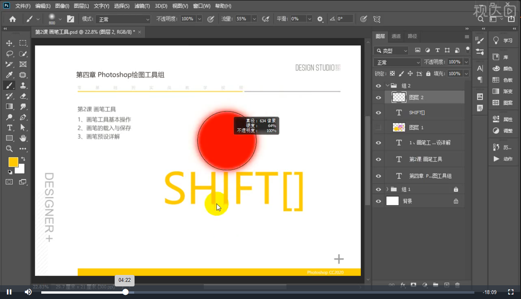Select the Gradient tool
Image resolution: width=521 pixels, height=299 pixels.
[x=10, y=107]
